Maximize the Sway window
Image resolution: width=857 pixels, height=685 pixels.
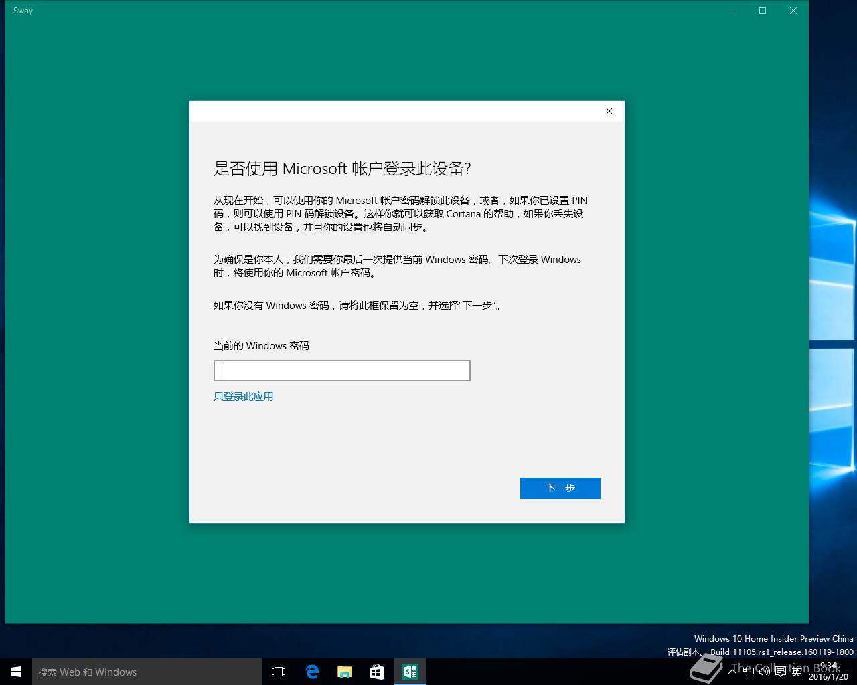point(762,11)
